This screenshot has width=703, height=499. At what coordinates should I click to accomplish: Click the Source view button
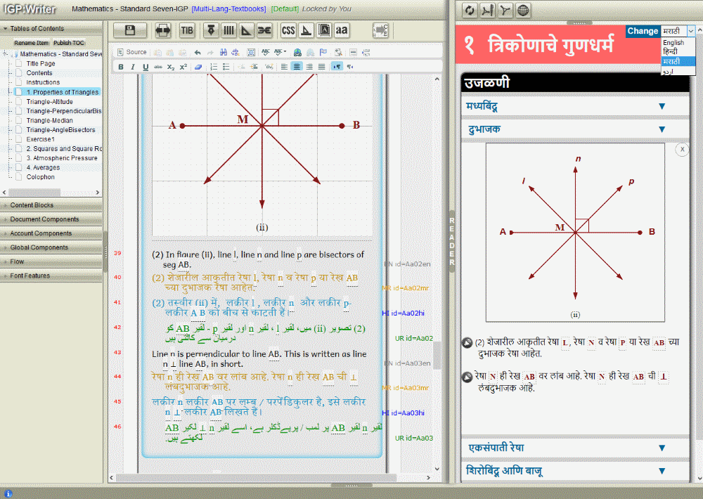pos(132,52)
